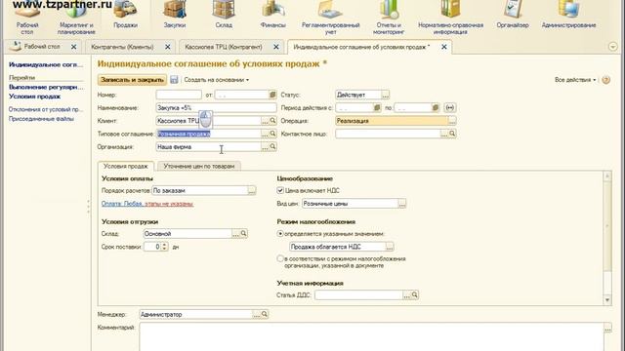The height and width of the screenshot is (351, 625).
Task: Open calendar for the 'от' date
Action: pyautogui.click(x=272, y=95)
